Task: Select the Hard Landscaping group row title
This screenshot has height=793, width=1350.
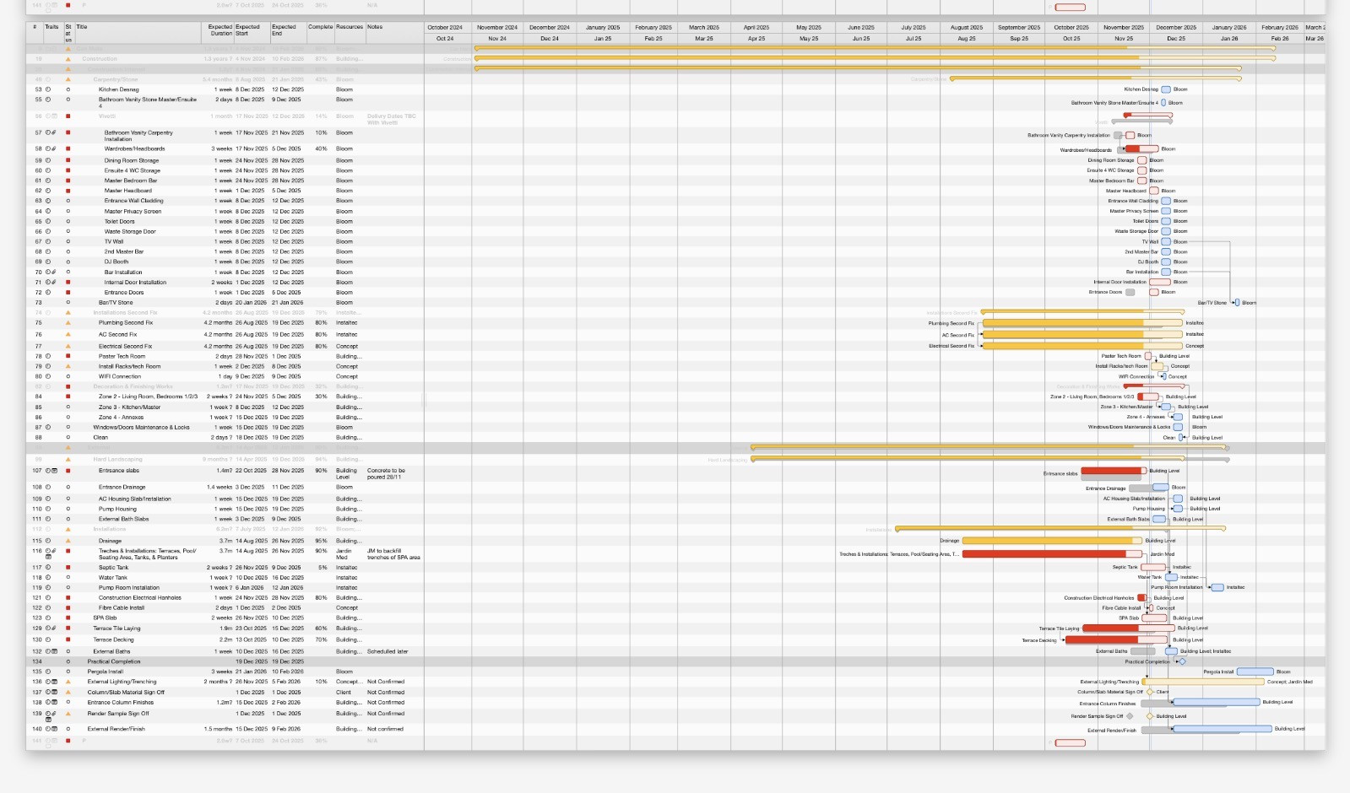Action: coord(117,460)
